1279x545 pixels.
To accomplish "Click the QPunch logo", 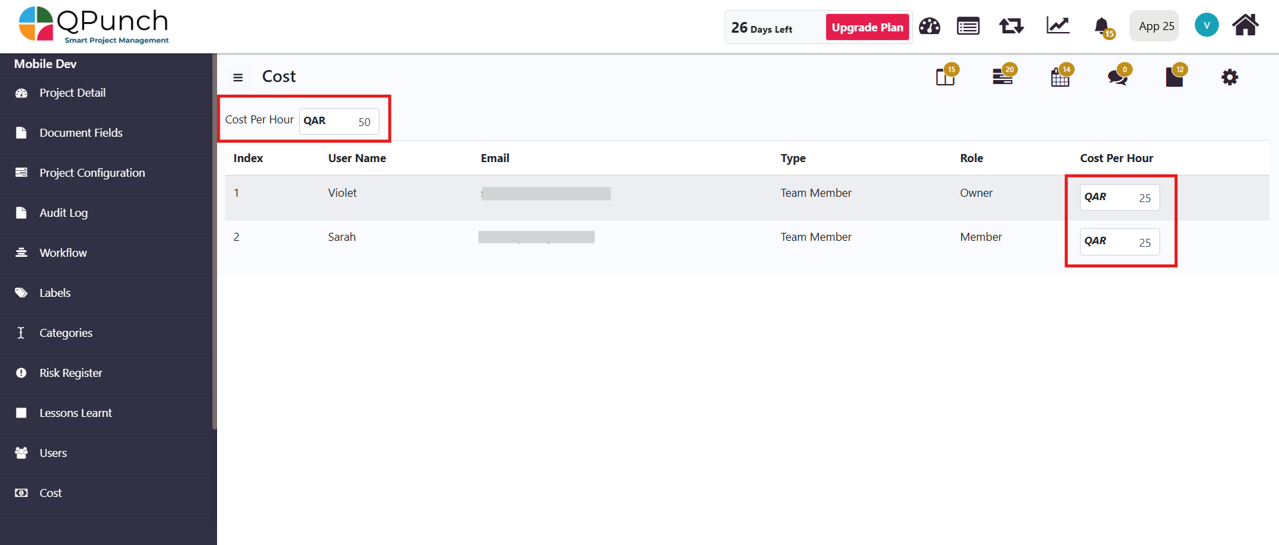I will tap(94, 25).
